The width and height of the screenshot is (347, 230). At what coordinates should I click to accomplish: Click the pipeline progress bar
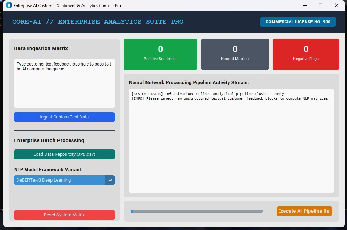[x=197, y=211]
